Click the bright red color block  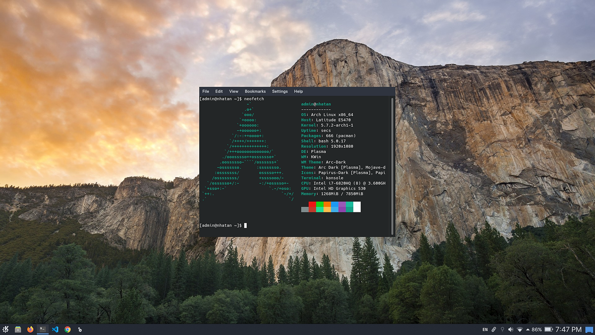tap(312, 204)
